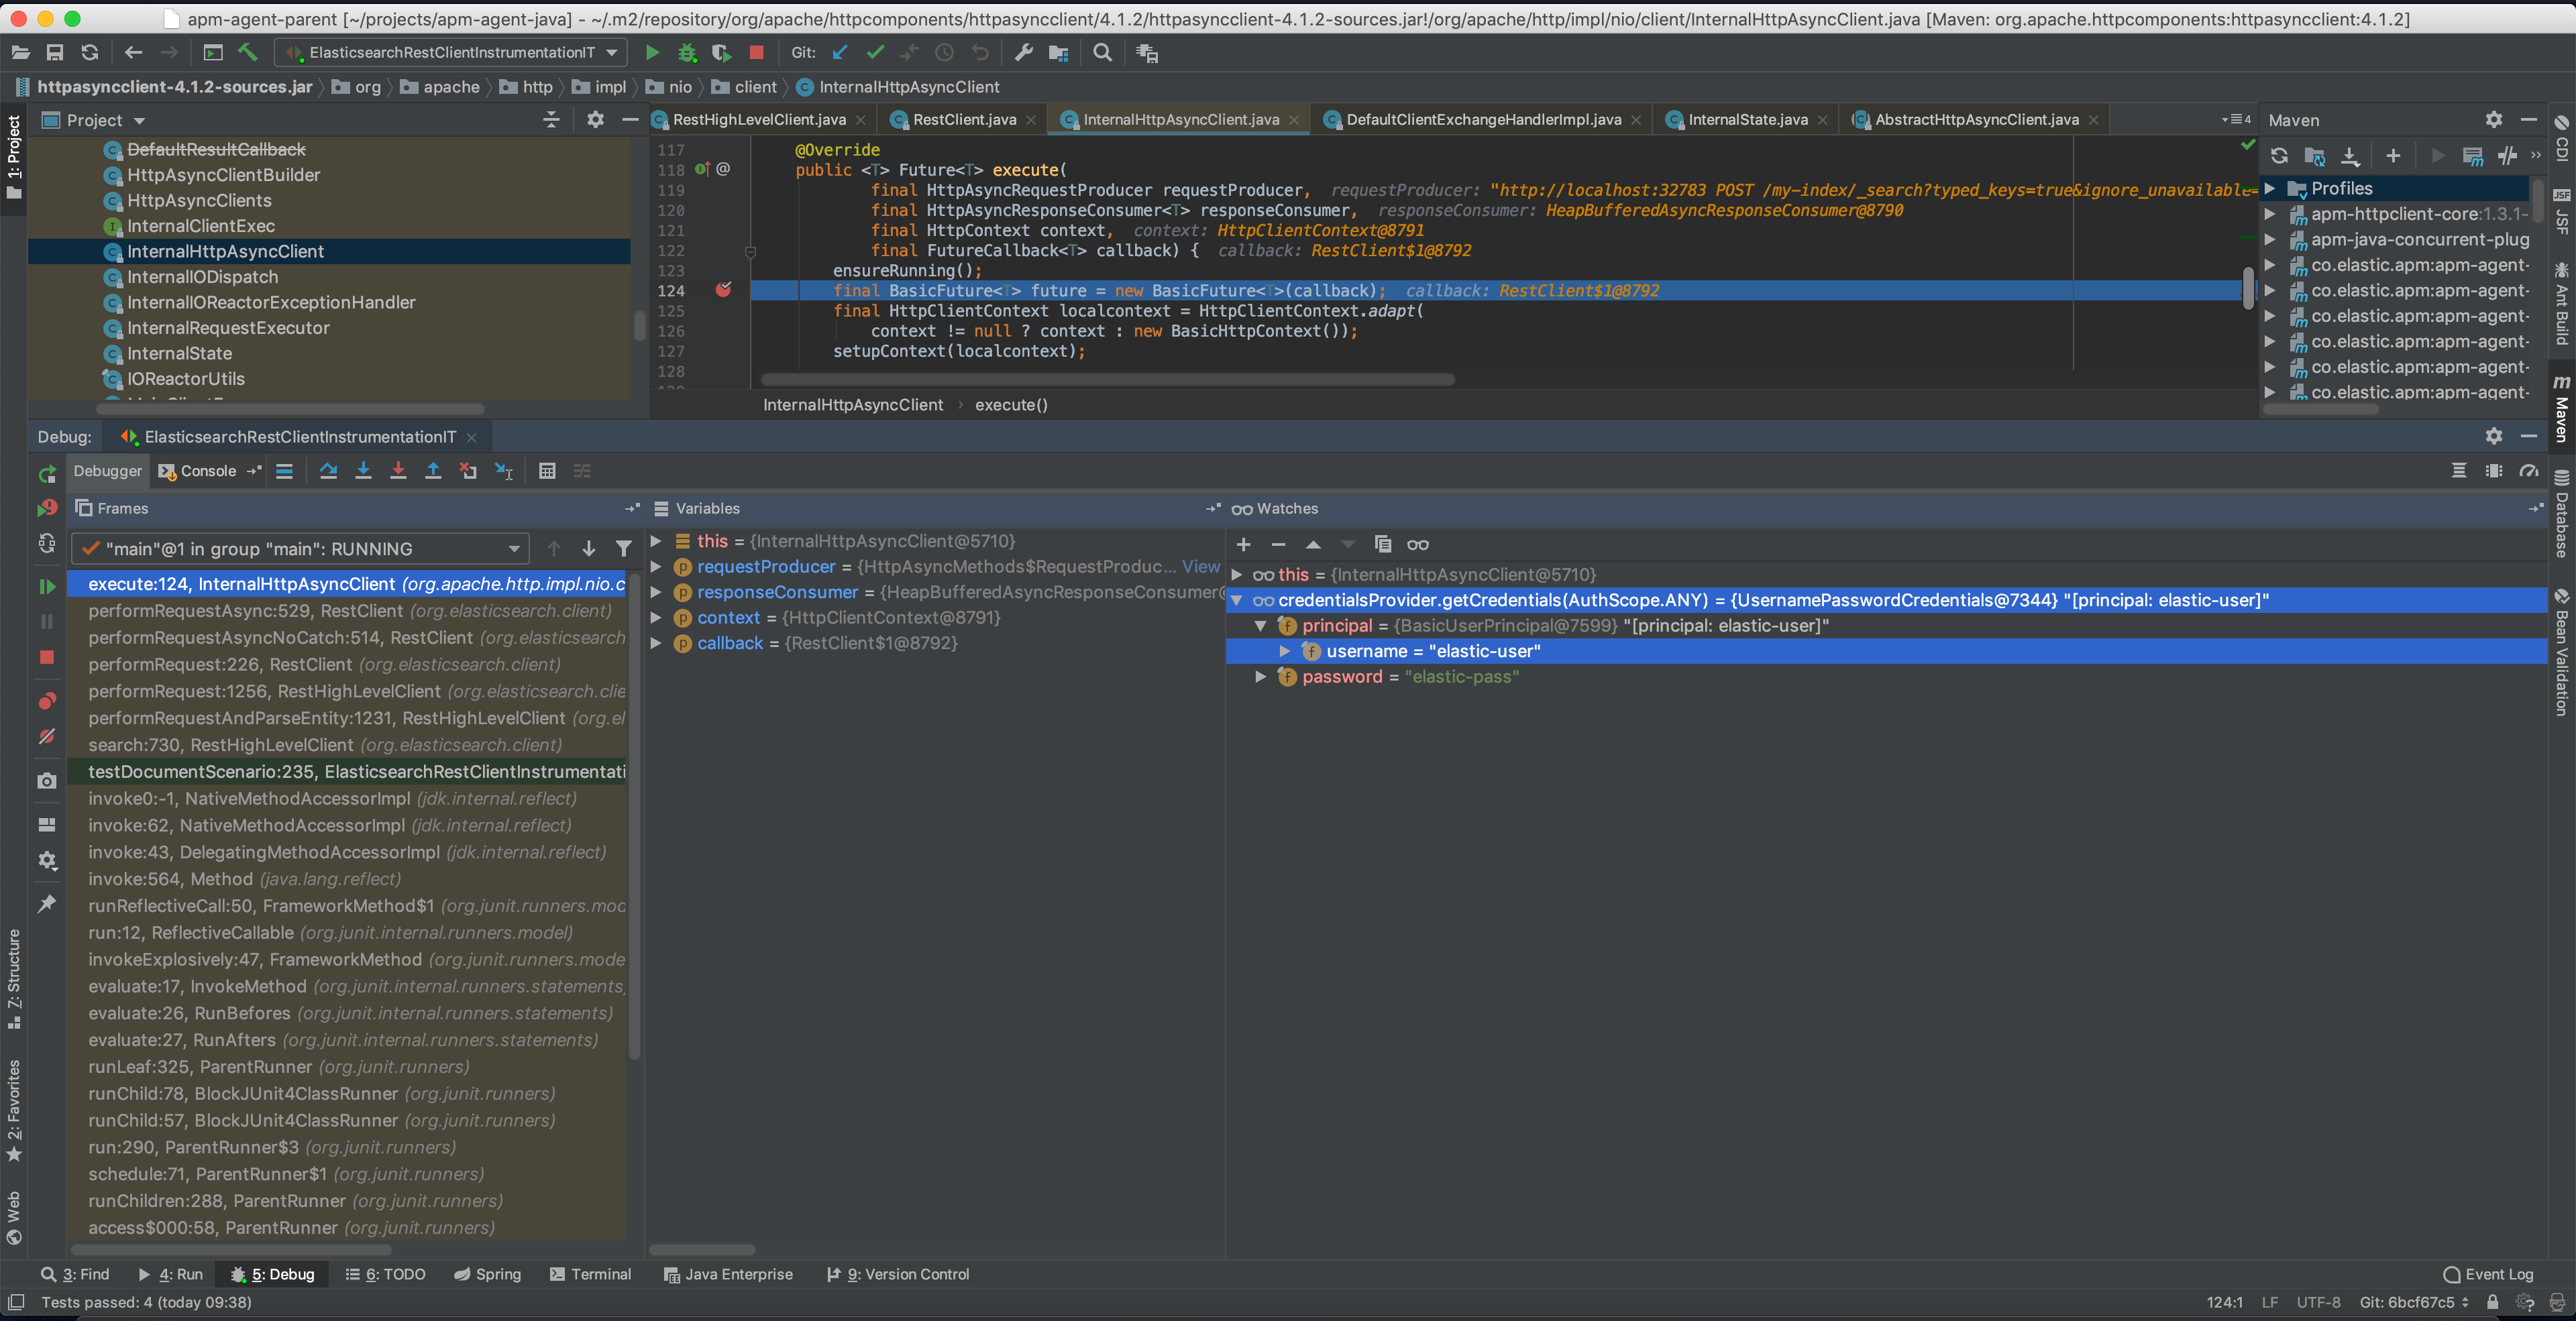Click the Step Into icon
Screen dimensions: 2576x1321
pos(363,471)
